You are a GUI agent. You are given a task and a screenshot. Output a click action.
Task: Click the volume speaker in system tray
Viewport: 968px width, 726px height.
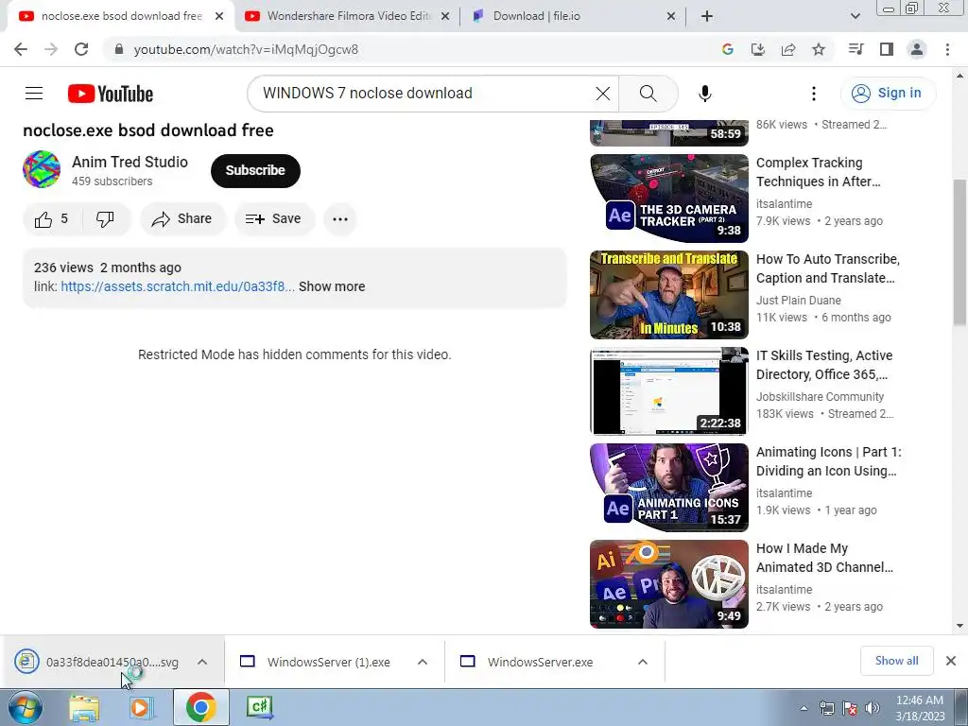872,709
